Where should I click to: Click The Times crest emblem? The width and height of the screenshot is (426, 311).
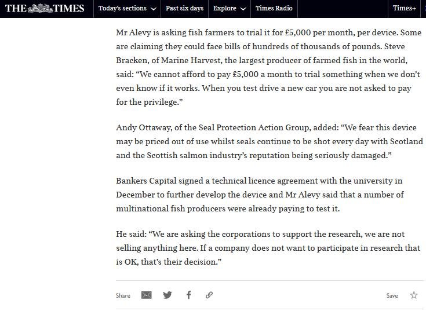pos(39,8)
